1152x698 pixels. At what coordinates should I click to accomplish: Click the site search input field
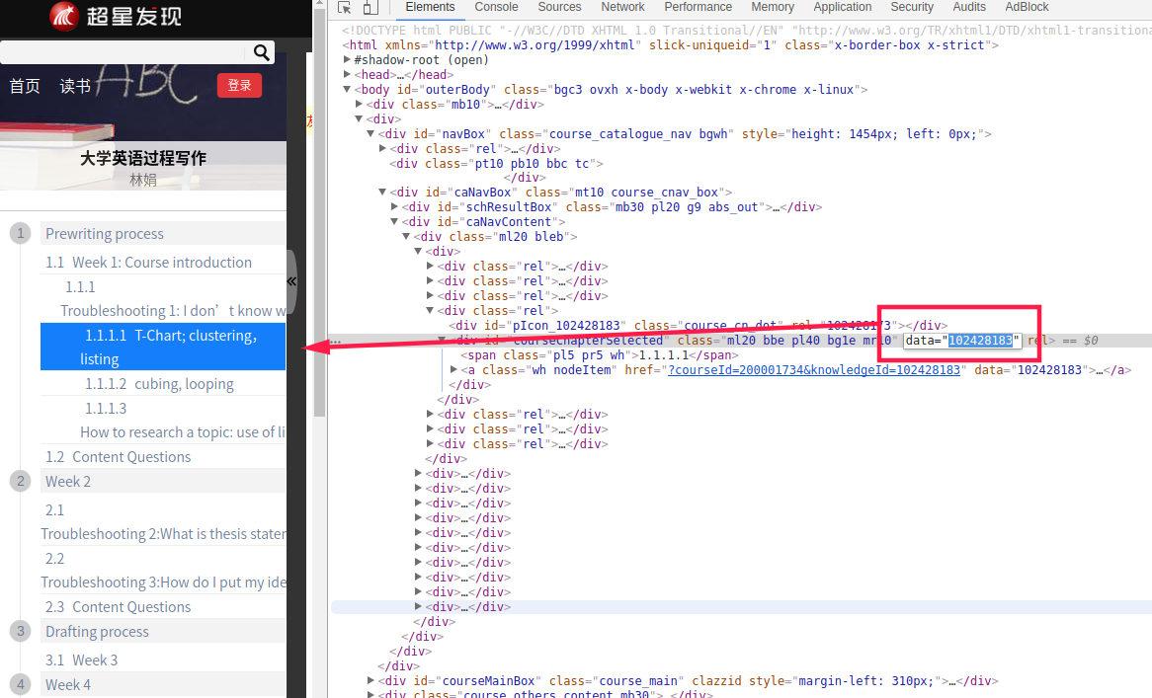pyautogui.click(x=123, y=52)
